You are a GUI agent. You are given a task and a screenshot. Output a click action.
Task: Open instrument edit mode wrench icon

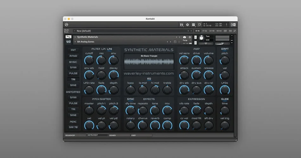68,37
